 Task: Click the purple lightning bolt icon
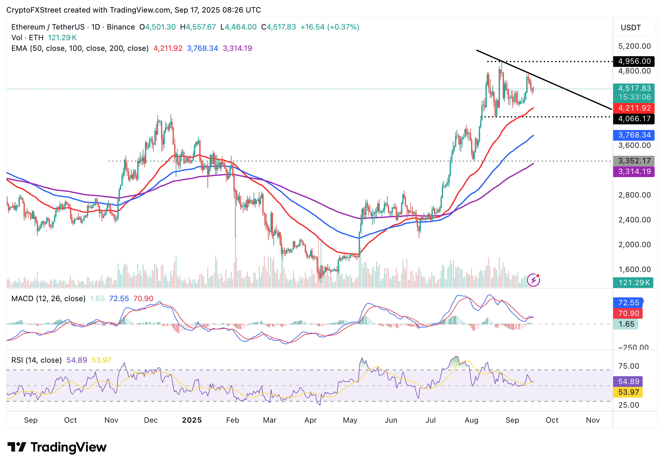tap(533, 280)
